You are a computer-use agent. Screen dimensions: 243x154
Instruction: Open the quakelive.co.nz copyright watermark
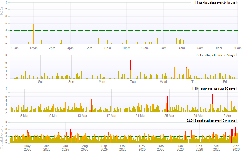pyautogui.click(x=2, y=137)
